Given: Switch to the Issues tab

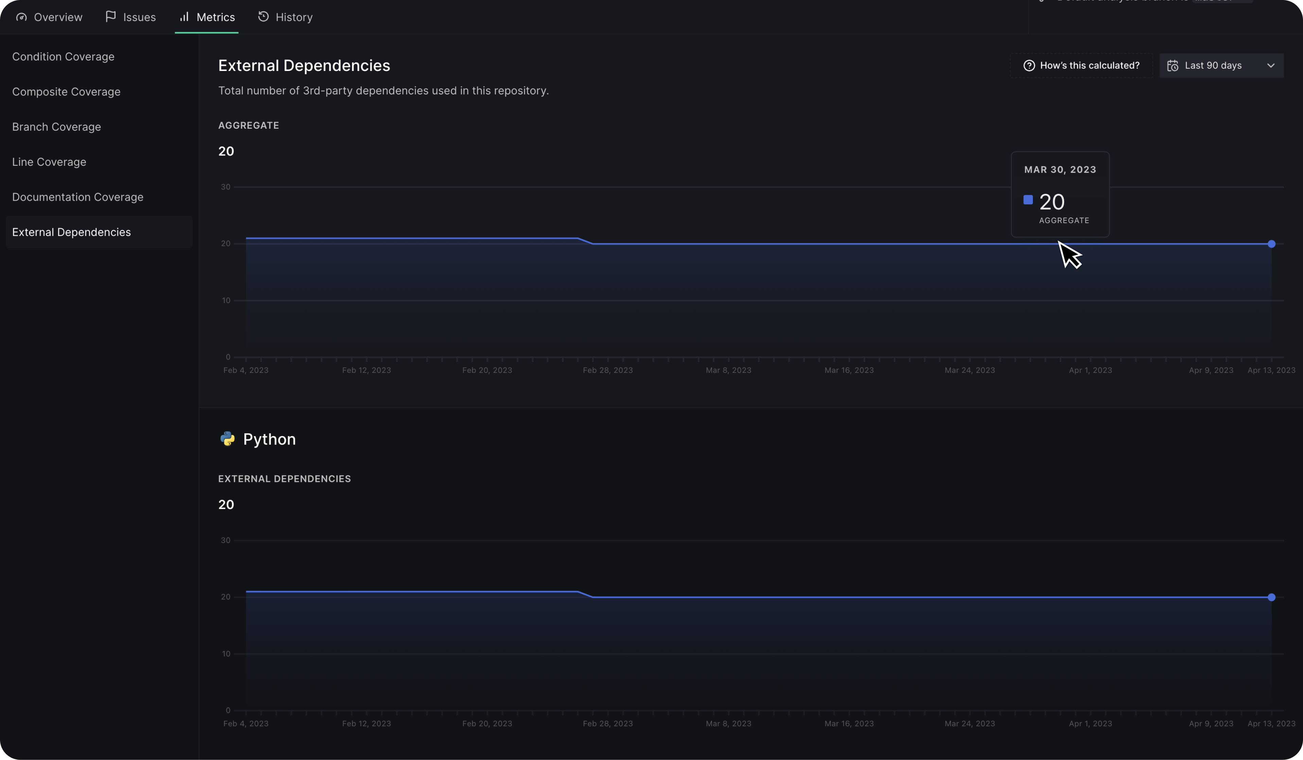Looking at the screenshot, I should (139, 17).
